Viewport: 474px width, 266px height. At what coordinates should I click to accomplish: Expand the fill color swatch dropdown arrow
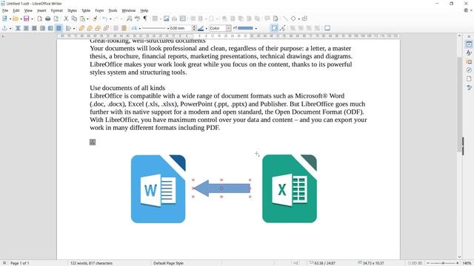coord(256,28)
